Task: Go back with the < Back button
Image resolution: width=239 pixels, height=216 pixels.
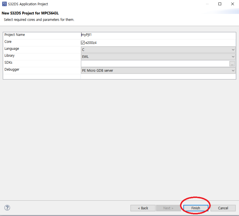Action: 143,208
